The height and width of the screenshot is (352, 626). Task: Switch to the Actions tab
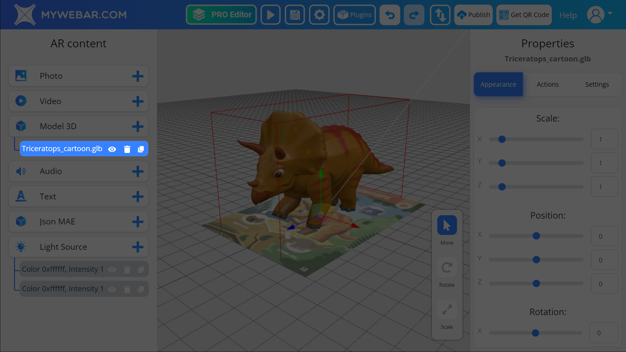tap(548, 84)
